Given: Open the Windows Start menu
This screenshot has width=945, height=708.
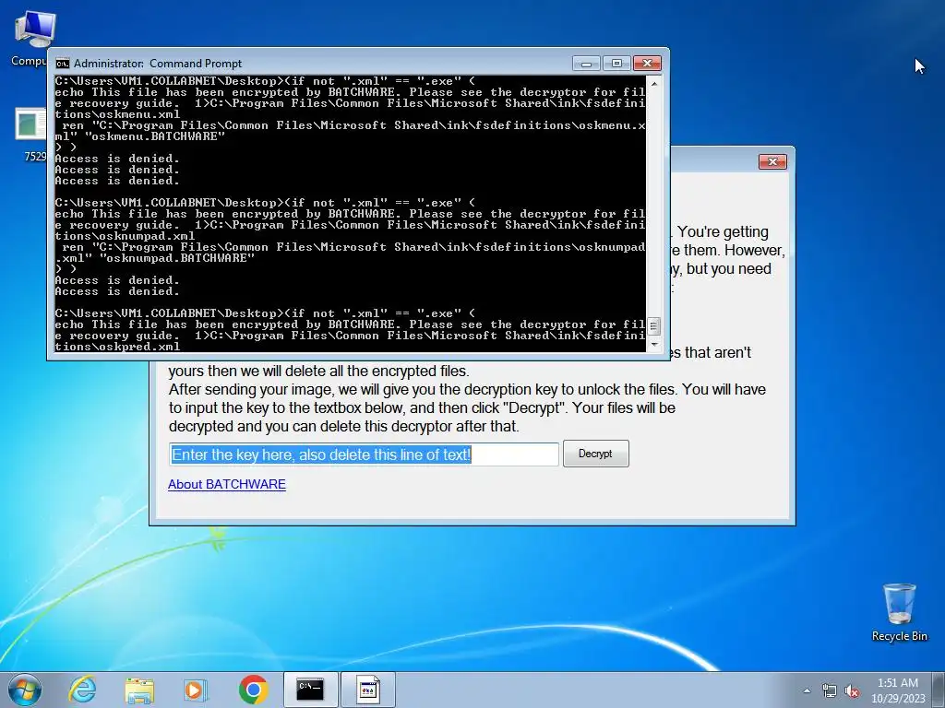Looking at the screenshot, I should [x=25, y=690].
